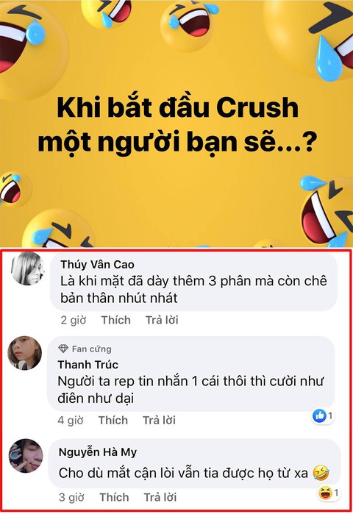
Task: Like Thúy Vân Cao's comment with Thích
Action: pos(115,320)
